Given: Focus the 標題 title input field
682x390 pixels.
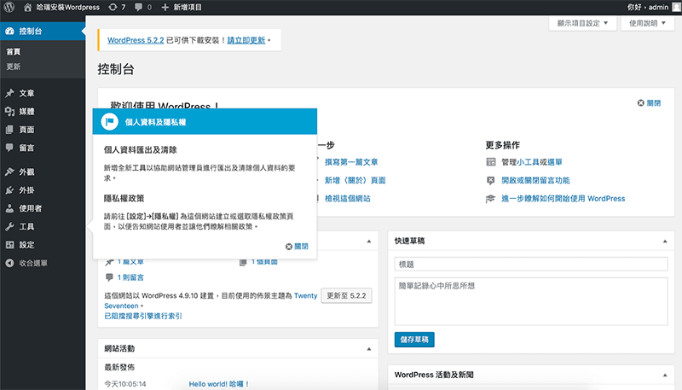Looking at the screenshot, I should [531, 265].
